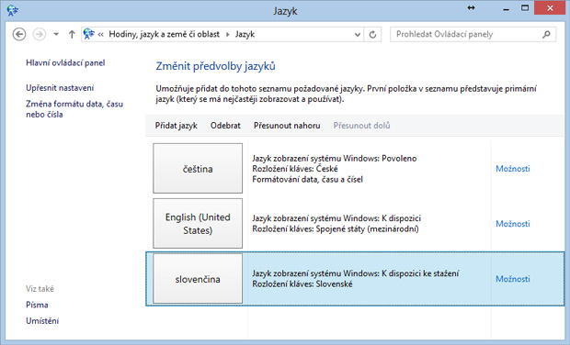Open the recent locations dropdown arrow
The height and width of the screenshot is (345, 570).
click(x=56, y=35)
